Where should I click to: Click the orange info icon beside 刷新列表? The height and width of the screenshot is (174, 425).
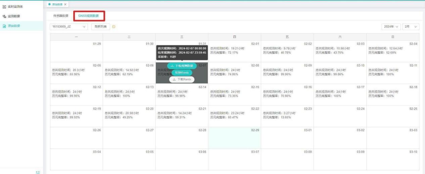(113, 27)
